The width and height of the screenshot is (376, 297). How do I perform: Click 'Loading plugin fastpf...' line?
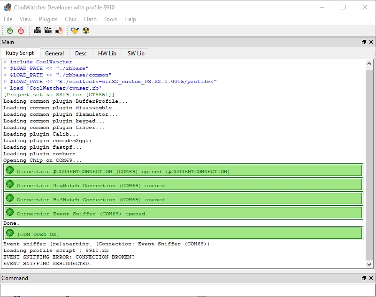42,147
